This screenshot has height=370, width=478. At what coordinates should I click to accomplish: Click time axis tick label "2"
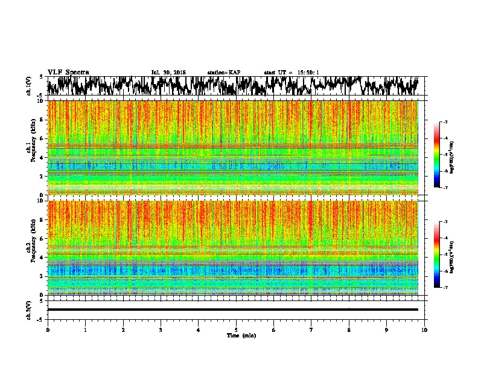[x=123, y=329]
